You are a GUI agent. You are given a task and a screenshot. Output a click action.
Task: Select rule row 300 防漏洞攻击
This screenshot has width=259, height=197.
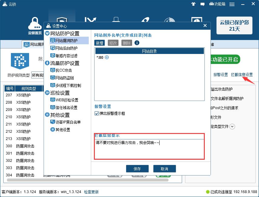pos(23,146)
